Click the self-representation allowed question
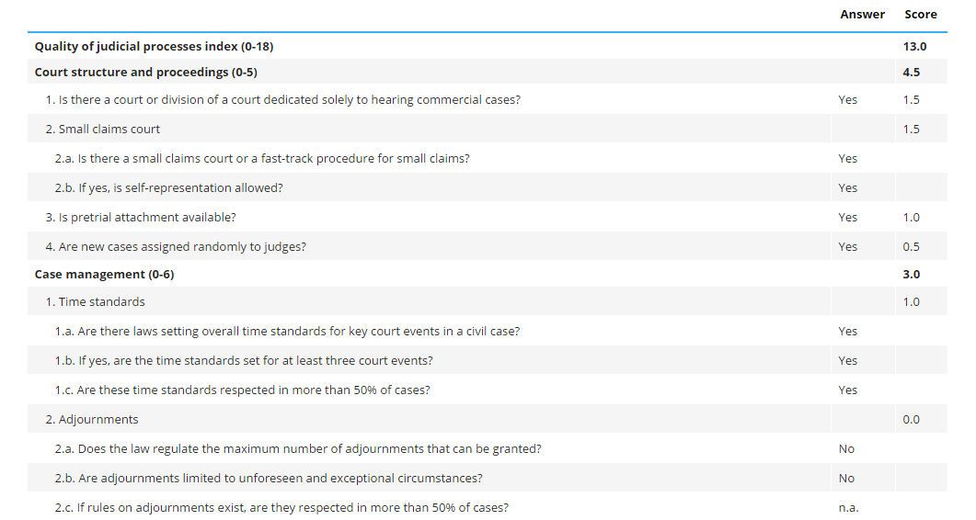This screenshot has width=976, height=520. 168,187
